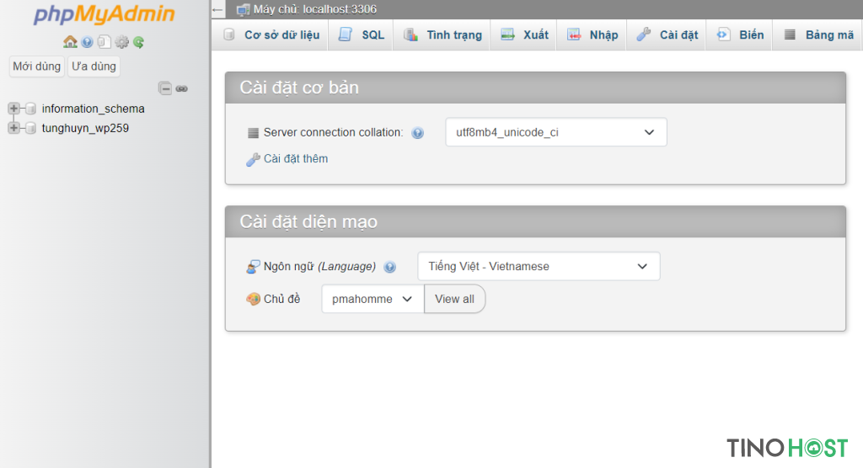Open the Cài đặt settings tab

pyautogui.click(x=667, y=35)
